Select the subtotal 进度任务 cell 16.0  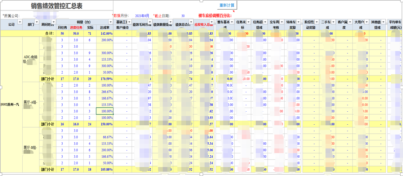coord(76,124)
